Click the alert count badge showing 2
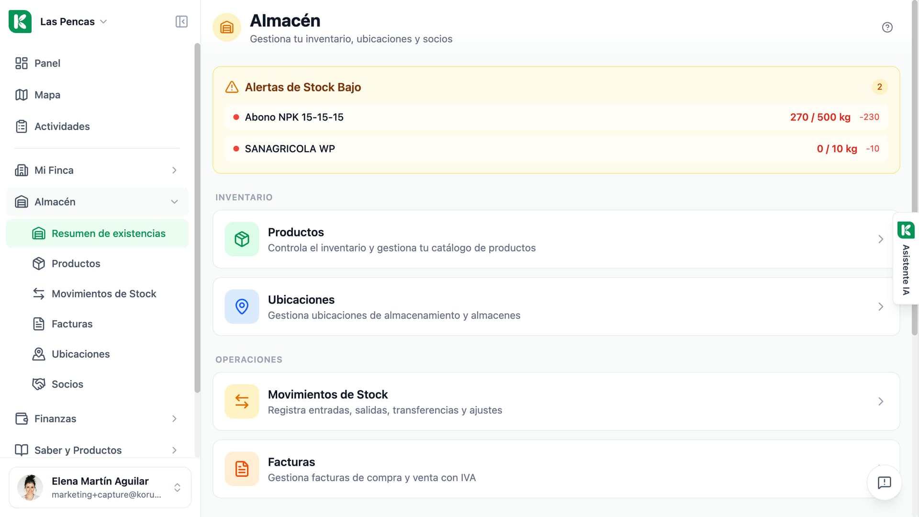This screenshot has height=517, width=919. tap(879, 87)
